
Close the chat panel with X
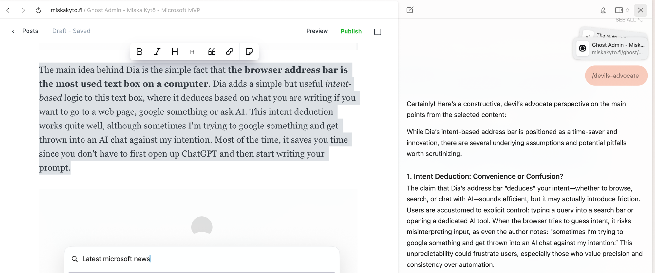pyautogui.click(x=641, y=10)
